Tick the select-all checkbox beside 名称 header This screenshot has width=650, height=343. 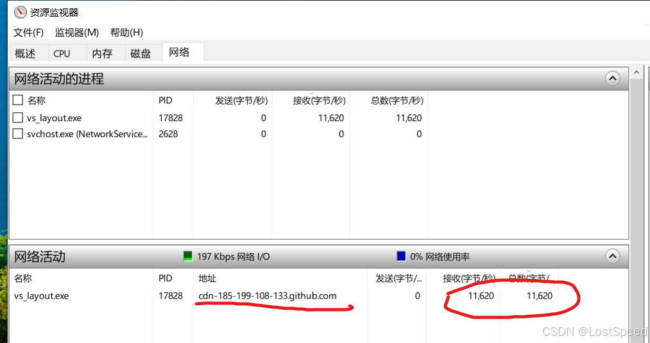coord(17,100)
